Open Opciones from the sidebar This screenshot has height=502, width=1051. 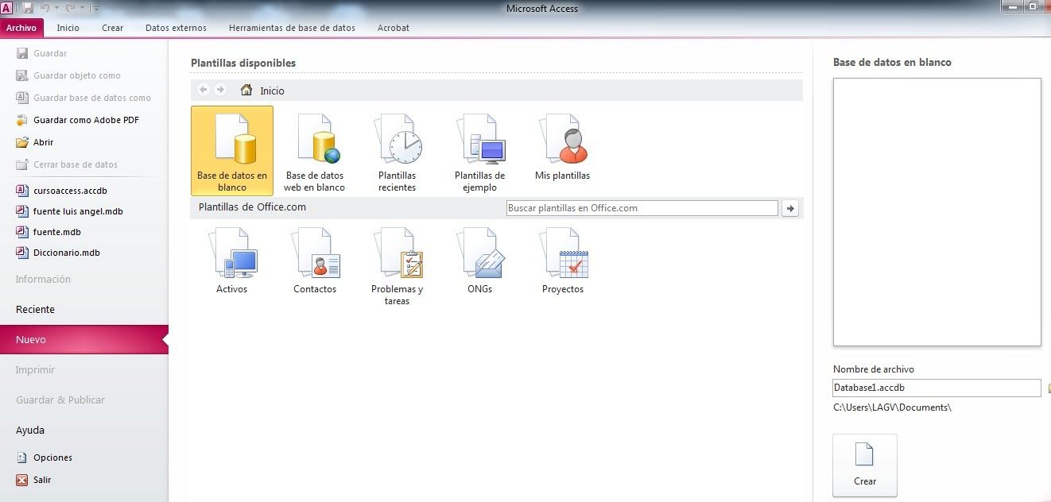(52, 458)
